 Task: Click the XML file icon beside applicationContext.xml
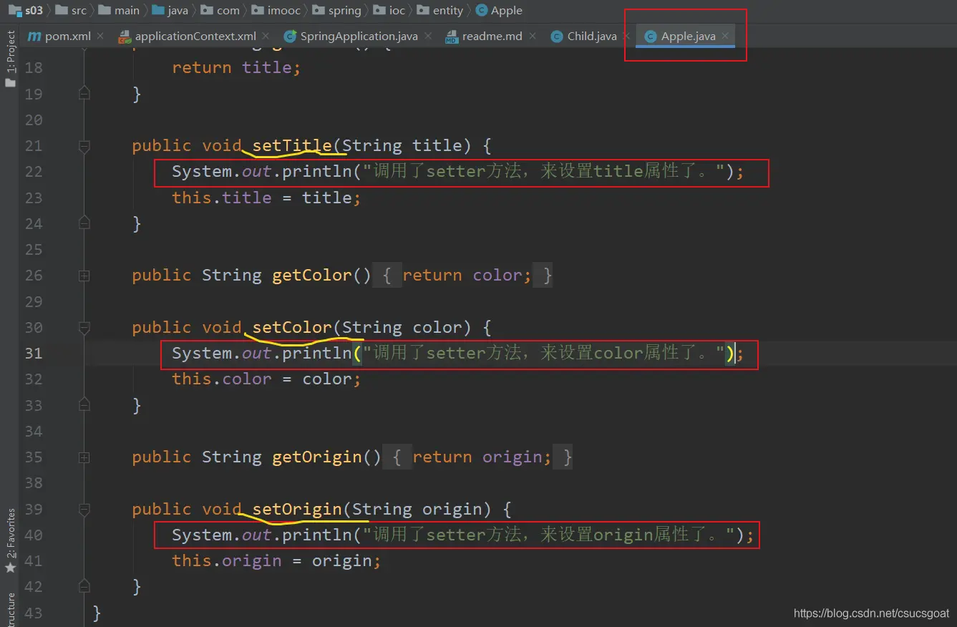click(x=125, y=37)
